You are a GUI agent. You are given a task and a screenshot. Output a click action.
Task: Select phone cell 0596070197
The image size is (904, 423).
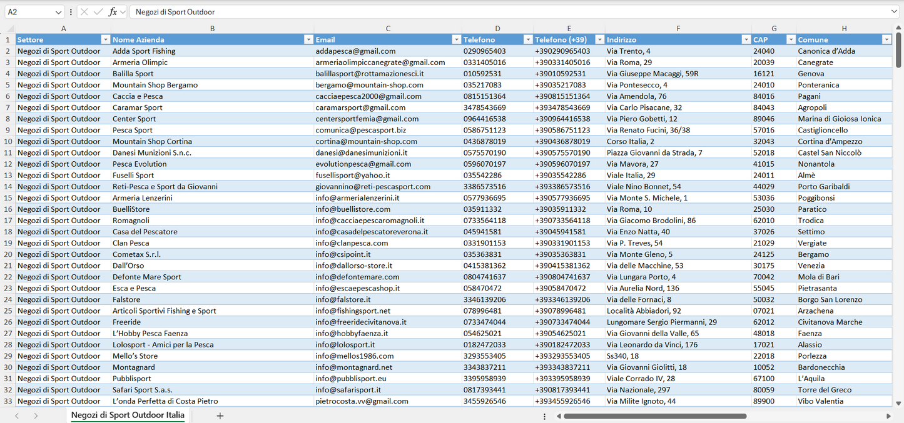pos(497,164)
